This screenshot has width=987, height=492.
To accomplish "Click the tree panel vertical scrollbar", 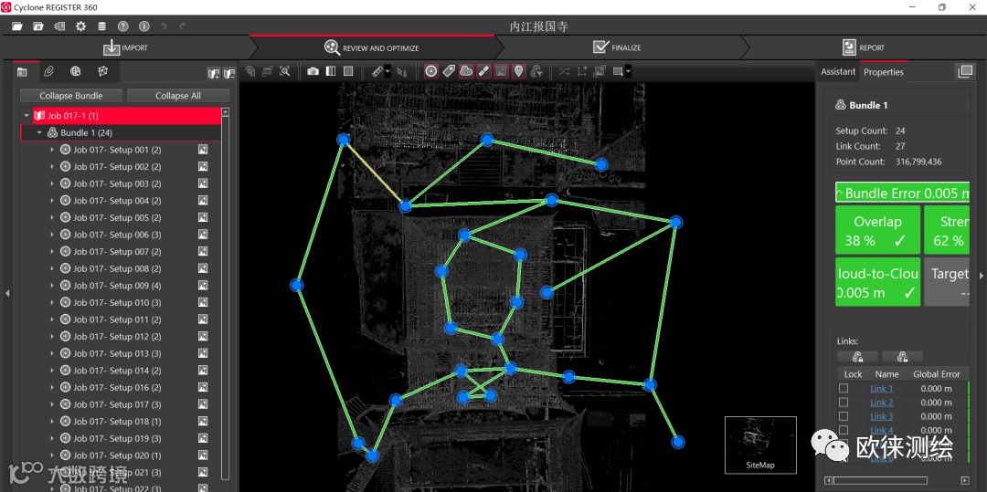I will tap(226, 296).
